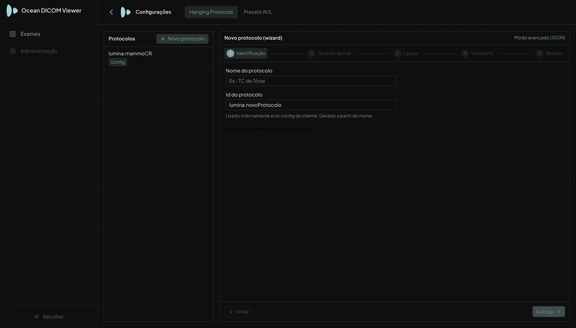The image size is (576, 328).
Task: Click the Avançar button
Action: (548, 312)
